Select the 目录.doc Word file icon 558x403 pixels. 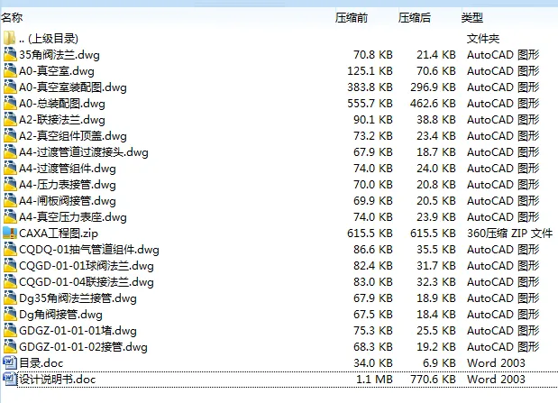[10, 362]
